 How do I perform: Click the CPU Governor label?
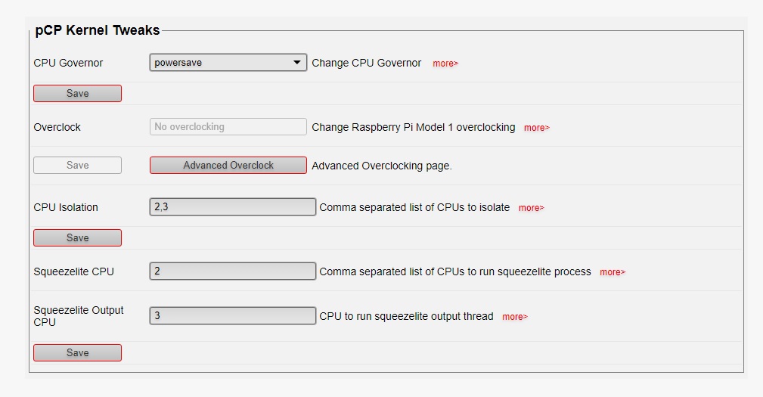(68, 64)
